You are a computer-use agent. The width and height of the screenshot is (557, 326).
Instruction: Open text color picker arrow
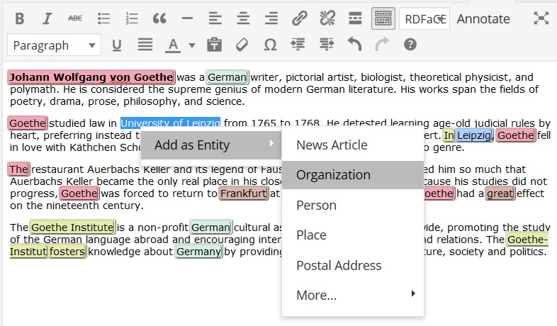coord(191,45)
